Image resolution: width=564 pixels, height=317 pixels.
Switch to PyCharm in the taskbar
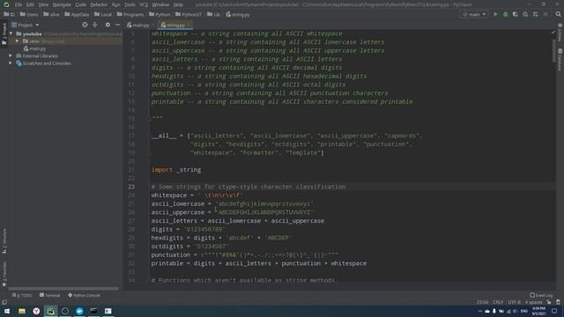click(51, 311)
